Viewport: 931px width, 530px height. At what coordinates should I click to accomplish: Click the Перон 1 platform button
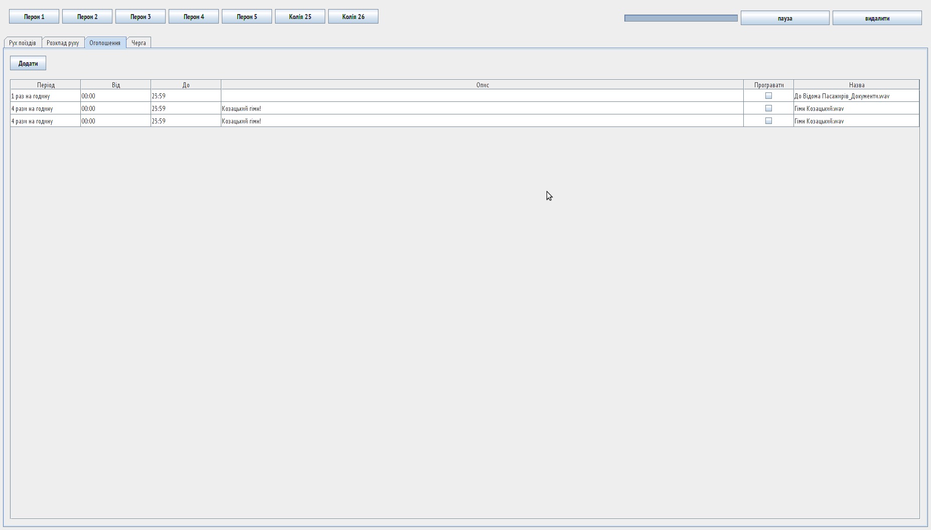tap(34, 16)
